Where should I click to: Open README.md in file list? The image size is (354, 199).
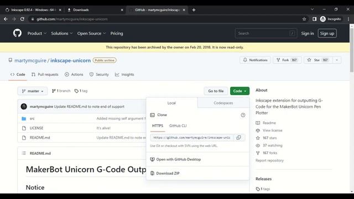[40, 138]
